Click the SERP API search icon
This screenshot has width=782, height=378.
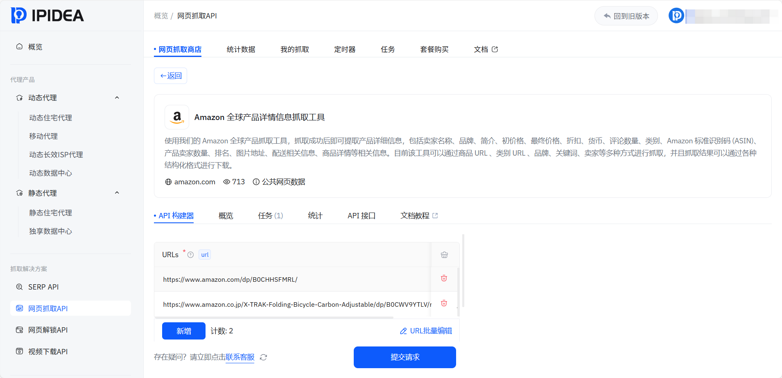19,287
